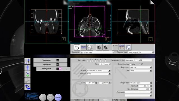Click the greyed-out range markers icon

[x=115, y=47]
